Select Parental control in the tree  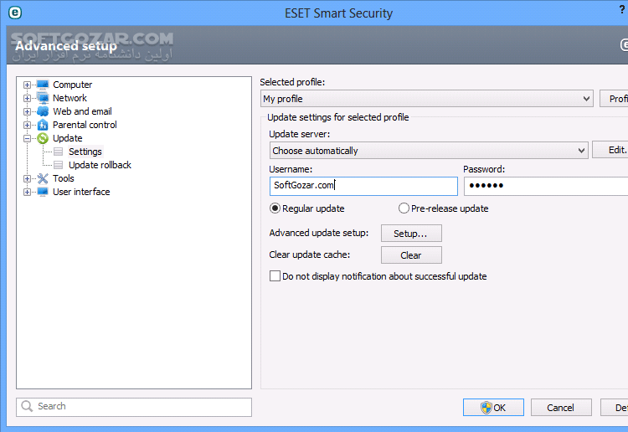85,125
